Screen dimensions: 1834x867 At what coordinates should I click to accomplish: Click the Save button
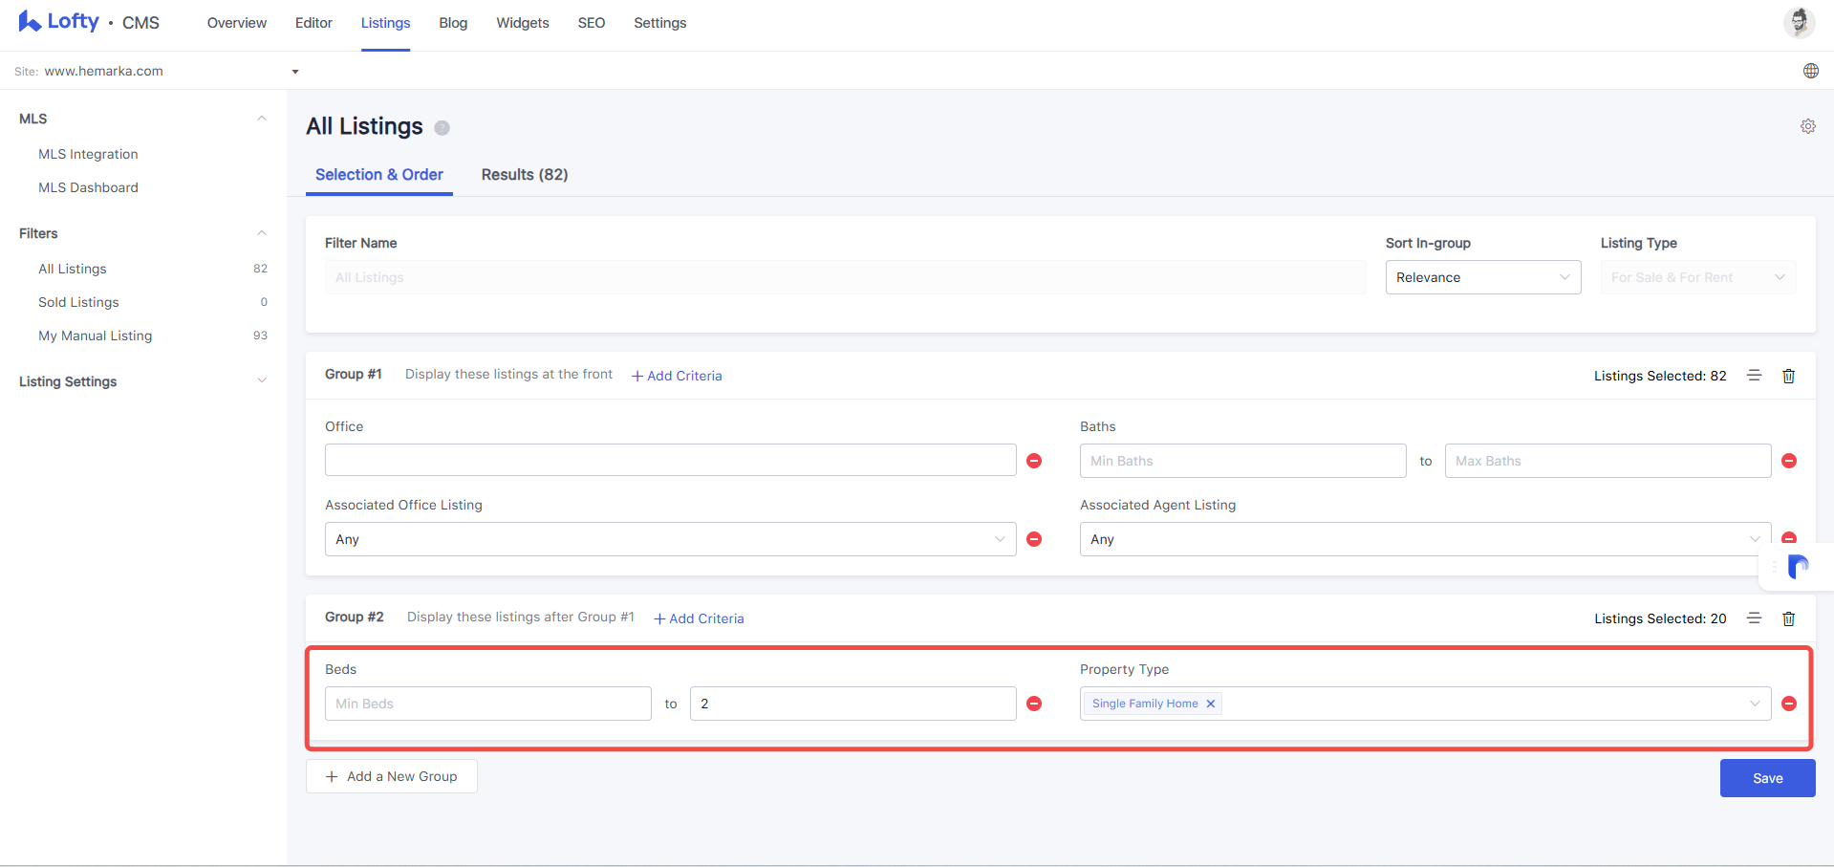[1767, 778]
